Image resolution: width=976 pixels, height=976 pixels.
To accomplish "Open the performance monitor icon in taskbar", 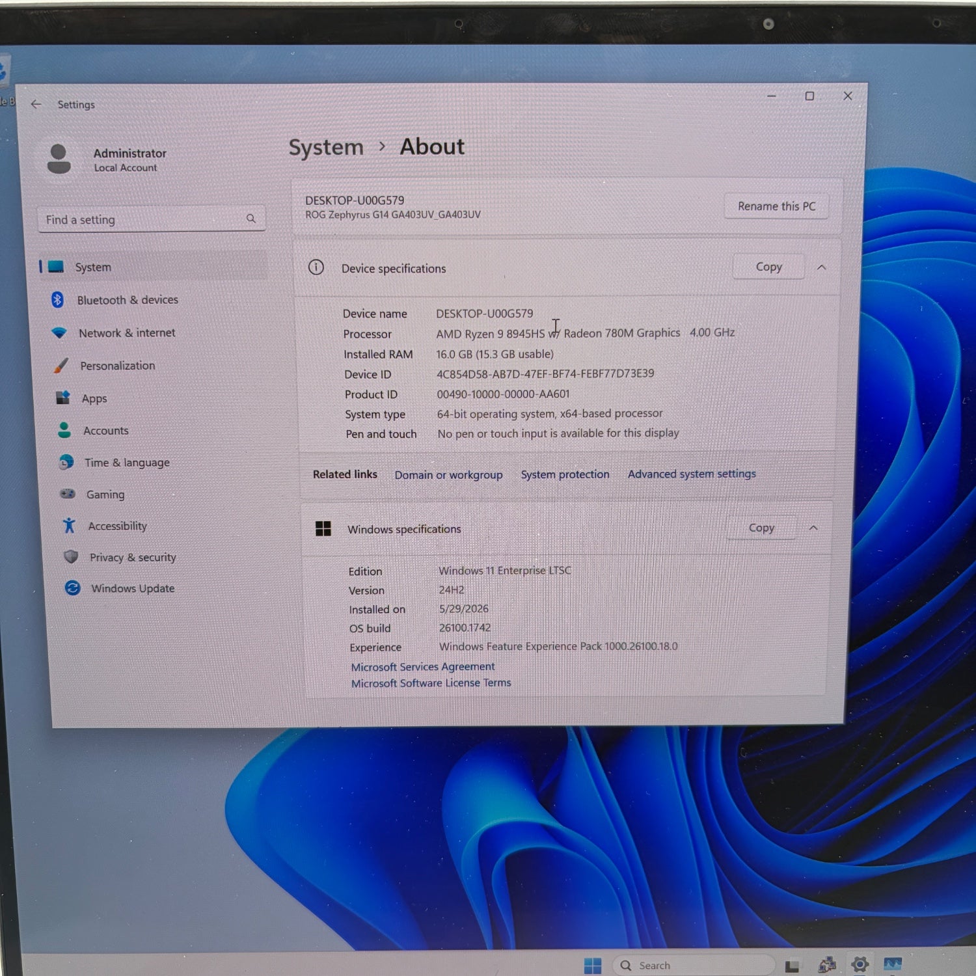I will click(x=893, y=964).
